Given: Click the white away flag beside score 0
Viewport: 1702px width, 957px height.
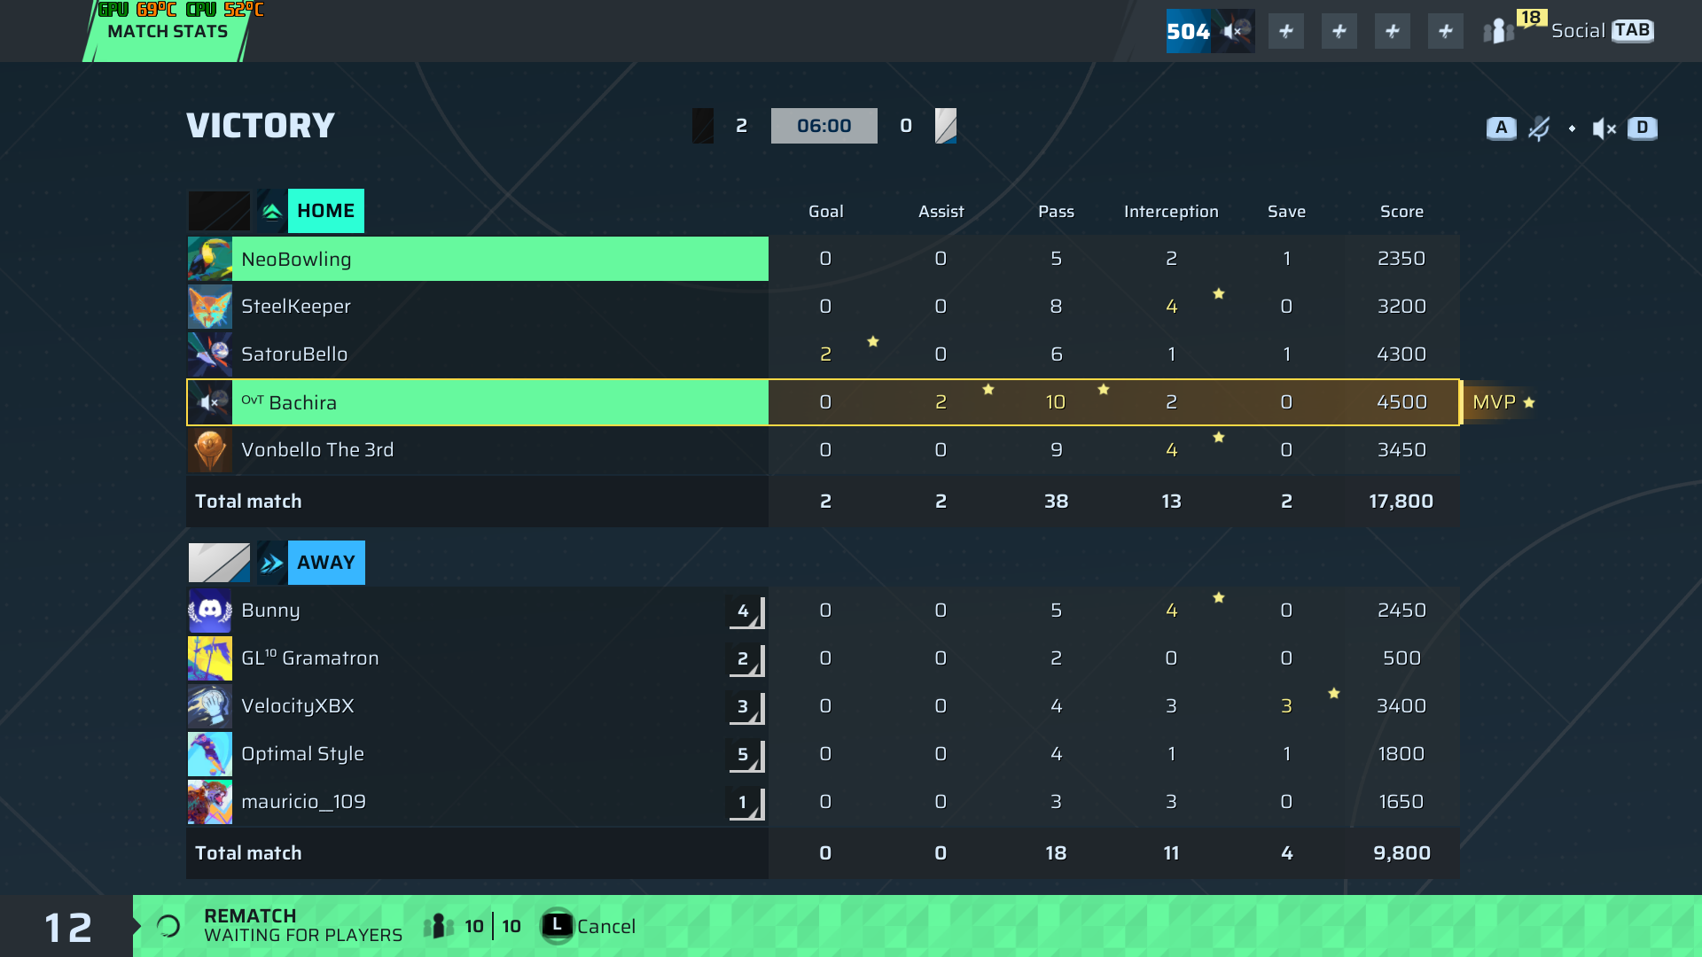Looking at the screenshot, I should coord(946,126).
